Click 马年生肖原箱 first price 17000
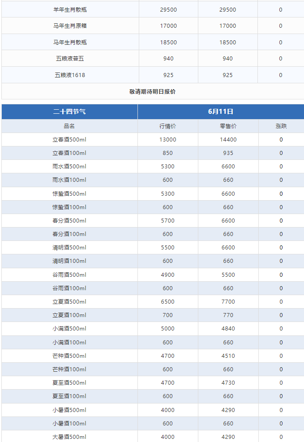This screenshot has width=304, height=442. click(x=168, y=26)
